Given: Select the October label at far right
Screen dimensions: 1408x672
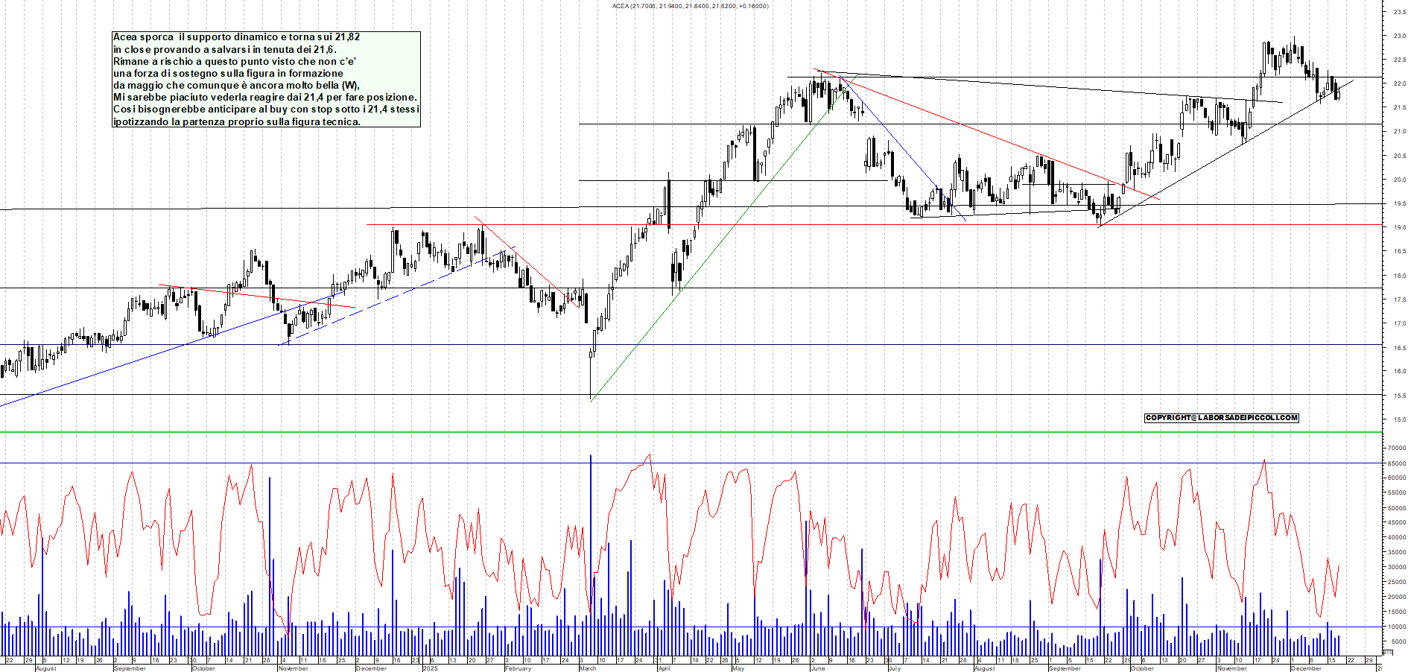Looking at the screenshot, I should click(x=1142, y=668).
